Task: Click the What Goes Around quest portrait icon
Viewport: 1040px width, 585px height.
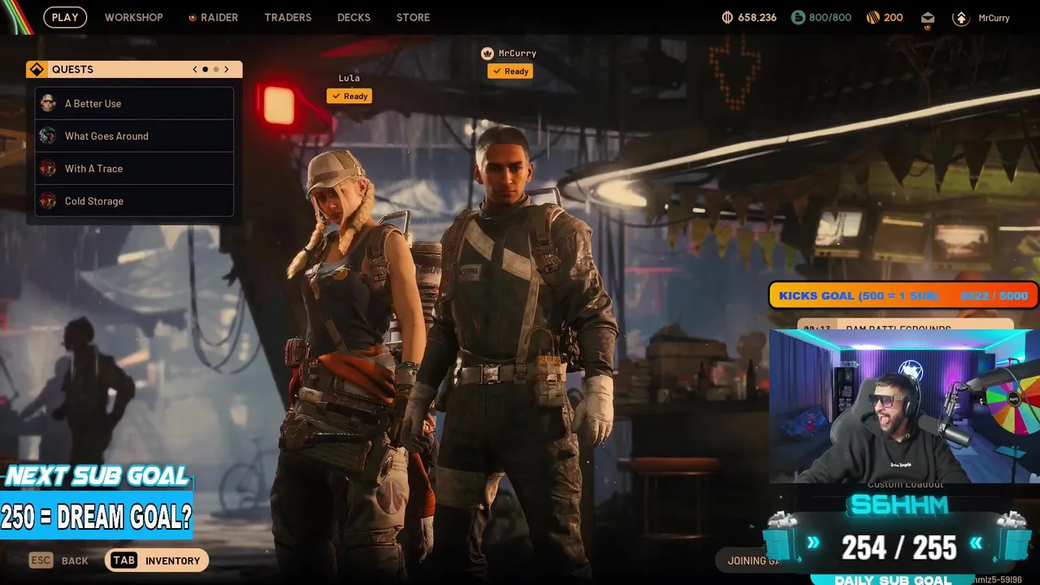Action: (48, 136)
